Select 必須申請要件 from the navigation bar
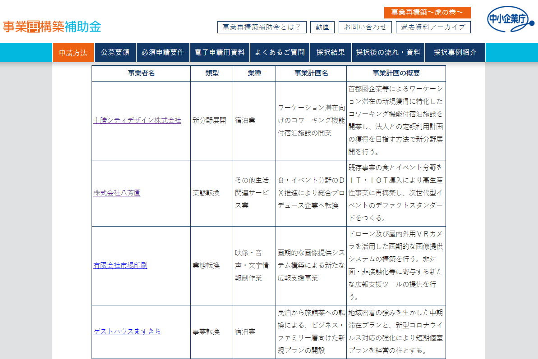This screenshot has width=538, height=359. tap(163, 52)
